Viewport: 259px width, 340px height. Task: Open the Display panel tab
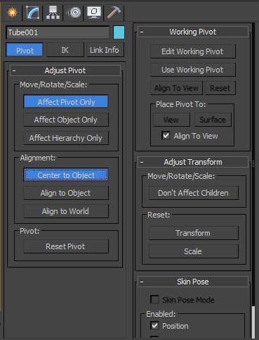[94, 12]
